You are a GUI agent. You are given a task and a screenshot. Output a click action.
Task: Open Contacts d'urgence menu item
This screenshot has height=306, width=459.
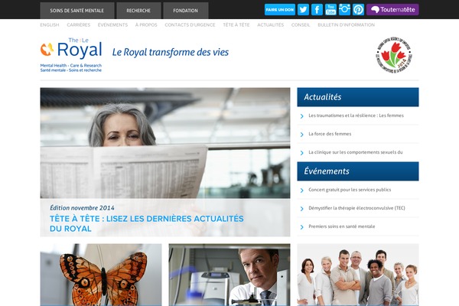[x=190, y=25]
